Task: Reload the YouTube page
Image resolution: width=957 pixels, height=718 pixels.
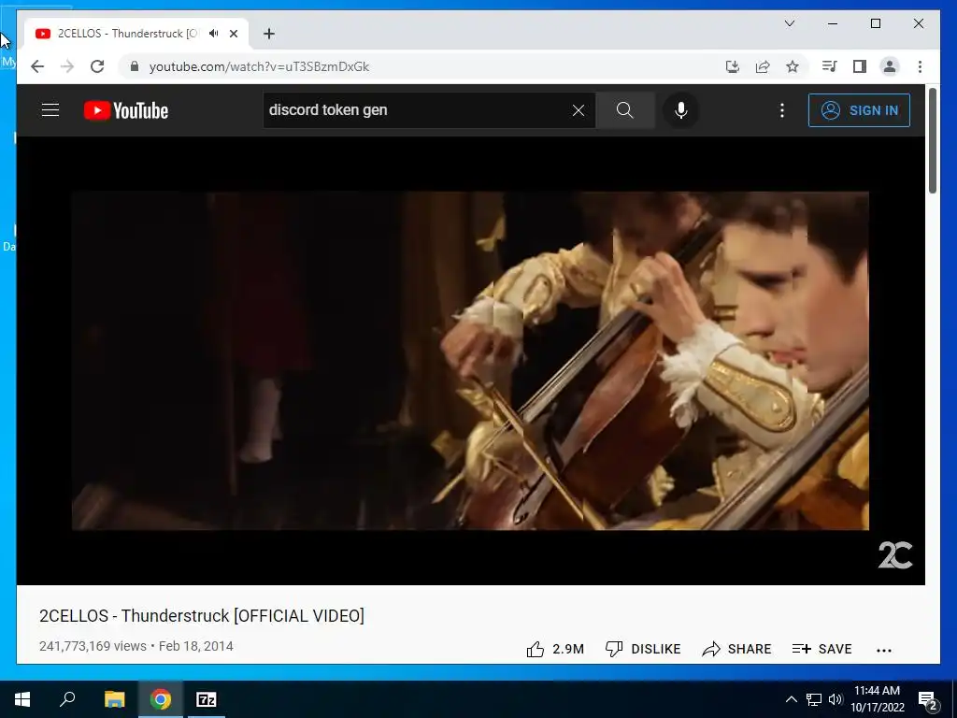Action: pyautogui.click(x=97, y=66)
